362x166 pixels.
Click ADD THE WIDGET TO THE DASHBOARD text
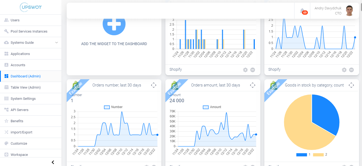click(x=114, y=44)
